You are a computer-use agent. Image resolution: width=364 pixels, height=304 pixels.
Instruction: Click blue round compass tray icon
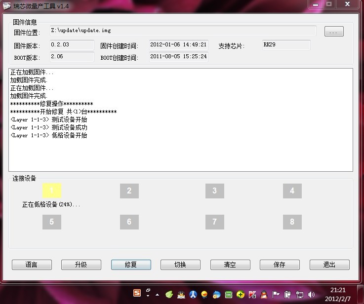(193, 295)
